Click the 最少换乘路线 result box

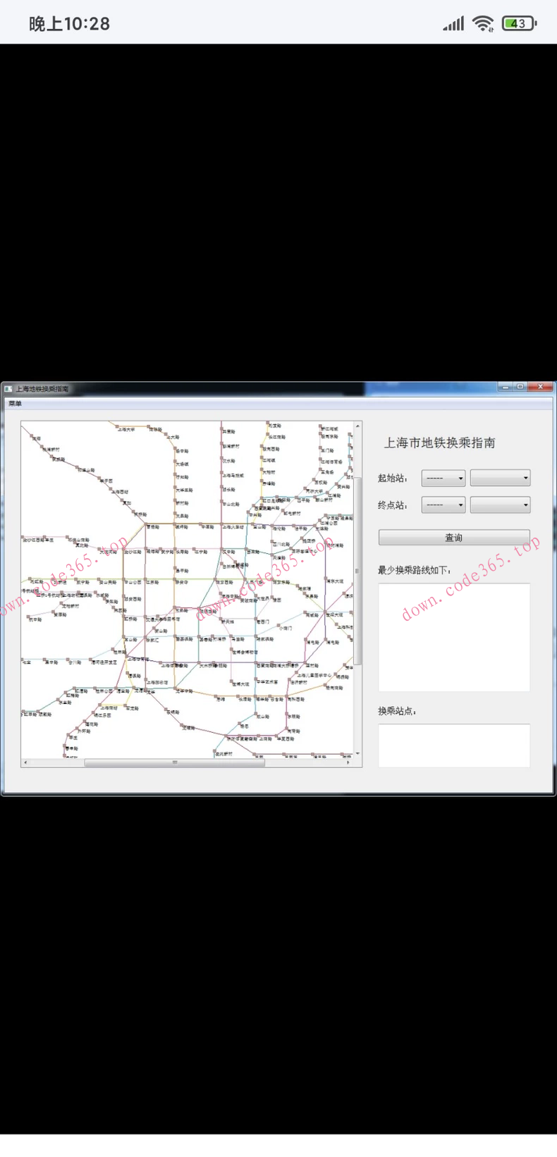454,637
